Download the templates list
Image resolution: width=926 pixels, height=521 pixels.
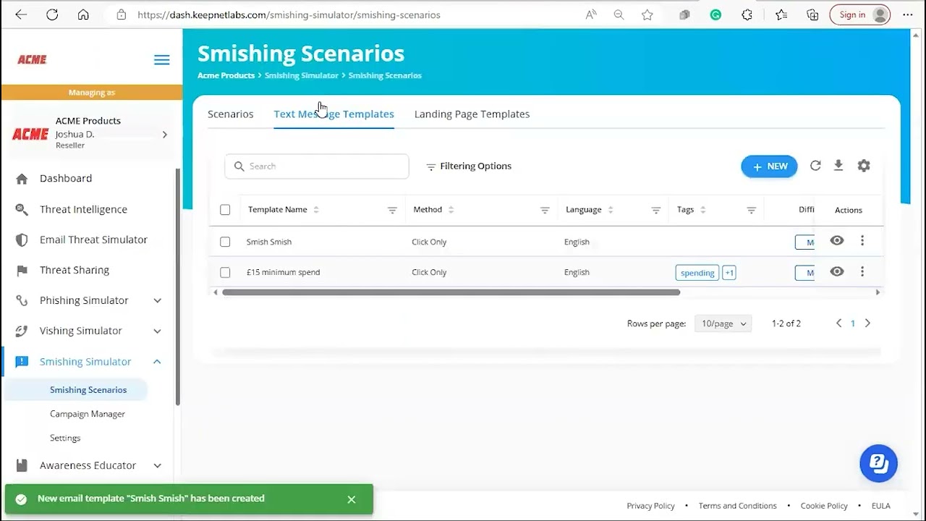point(838,166)
